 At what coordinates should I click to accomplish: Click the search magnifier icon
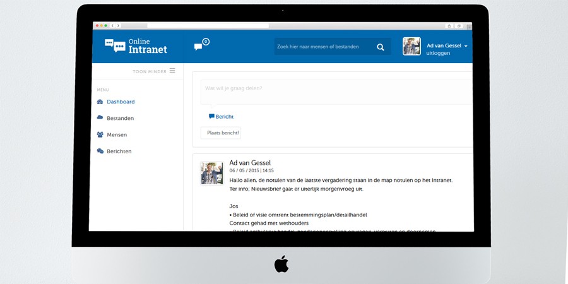[x=381, y=47]
